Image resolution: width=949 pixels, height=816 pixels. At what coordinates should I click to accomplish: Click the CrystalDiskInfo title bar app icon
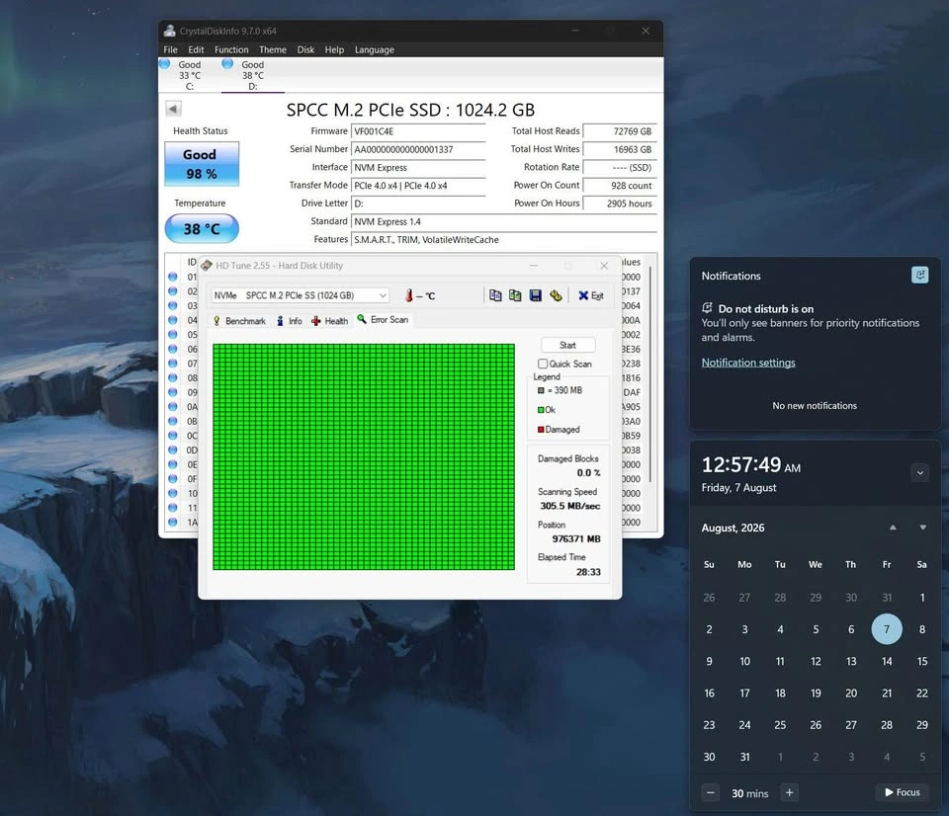coord(169,31)
